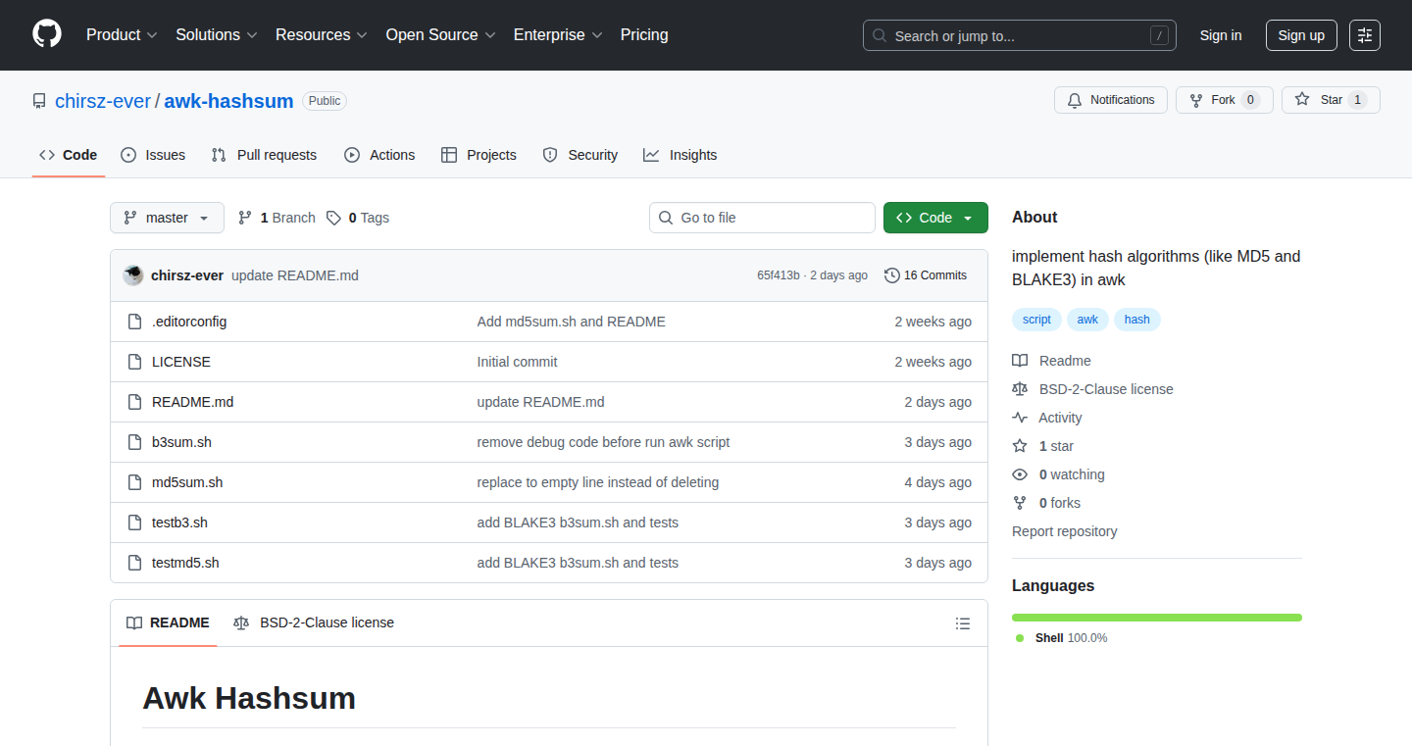Switch to the Issues tab

153,155
